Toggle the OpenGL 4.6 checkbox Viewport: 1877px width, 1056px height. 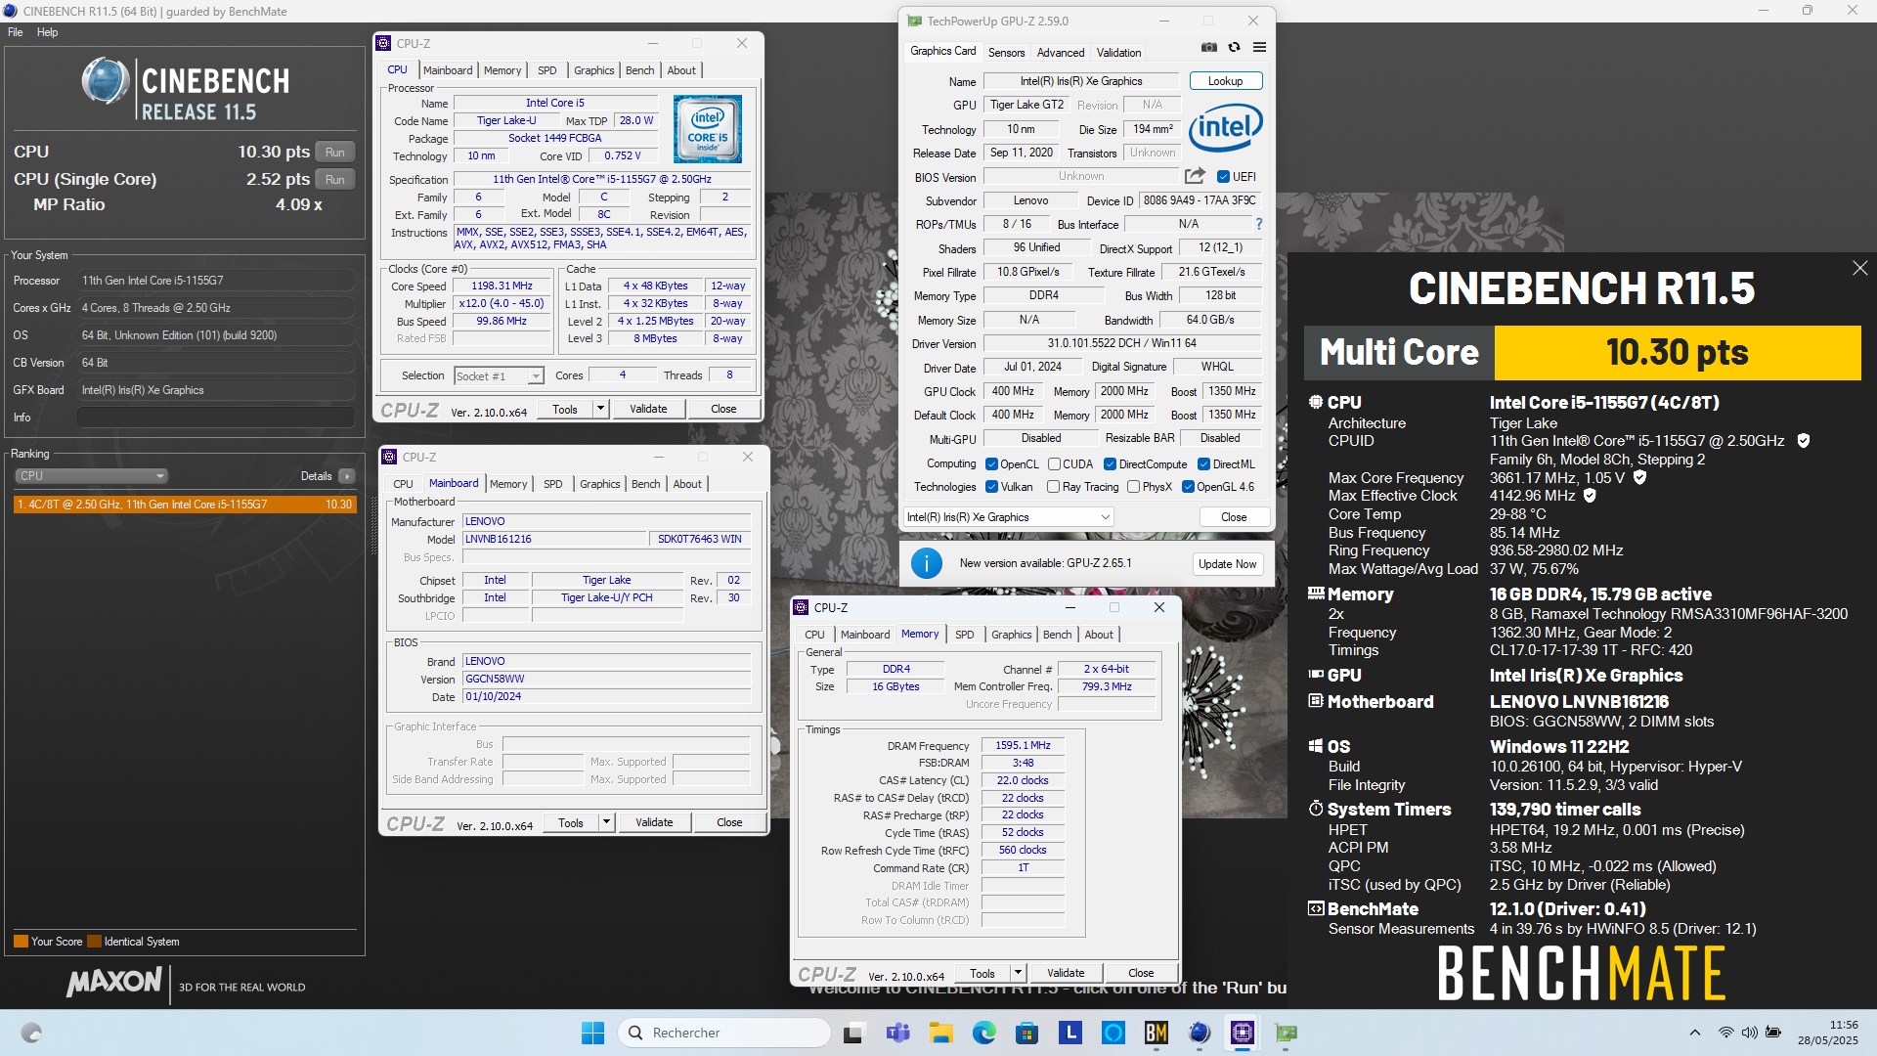point(1188,487)
